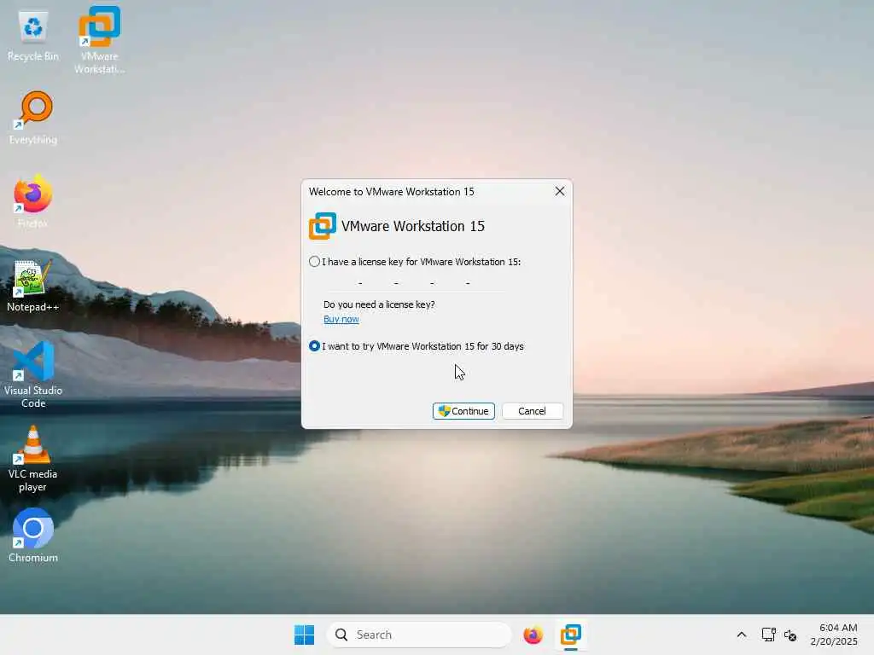Click the license key entry field
The height and width of the screenshot is (655, 874).
tap(414, 283)
